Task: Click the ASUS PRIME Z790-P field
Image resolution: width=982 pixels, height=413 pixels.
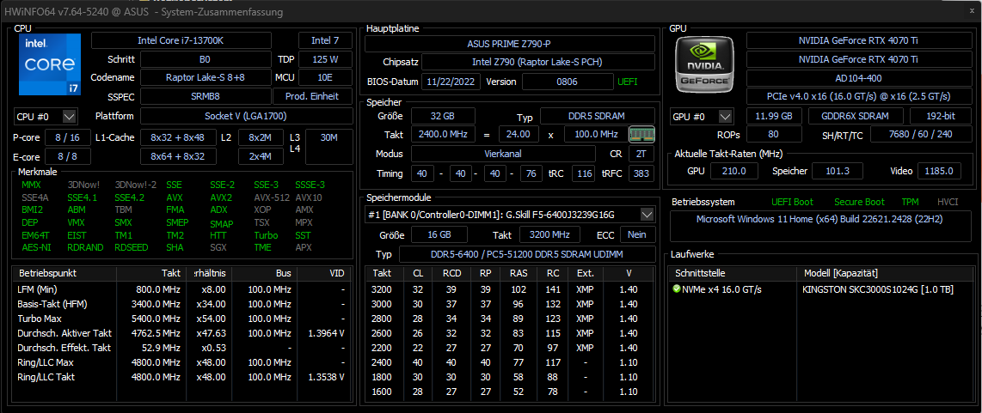Action: pyautogui.click(x=510, y=44)
